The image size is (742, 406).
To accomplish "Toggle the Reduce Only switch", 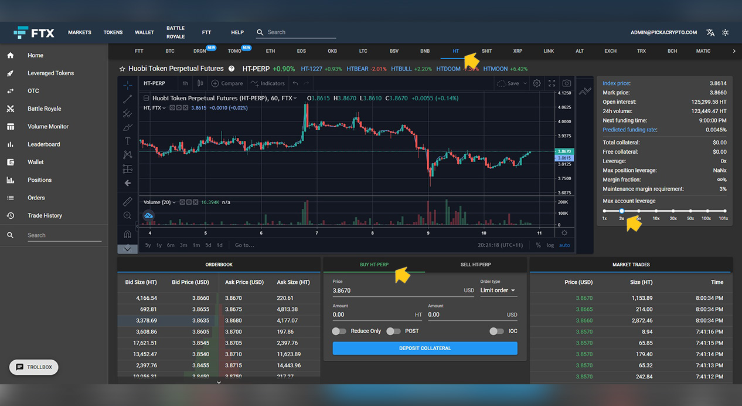I will (339, 331).
